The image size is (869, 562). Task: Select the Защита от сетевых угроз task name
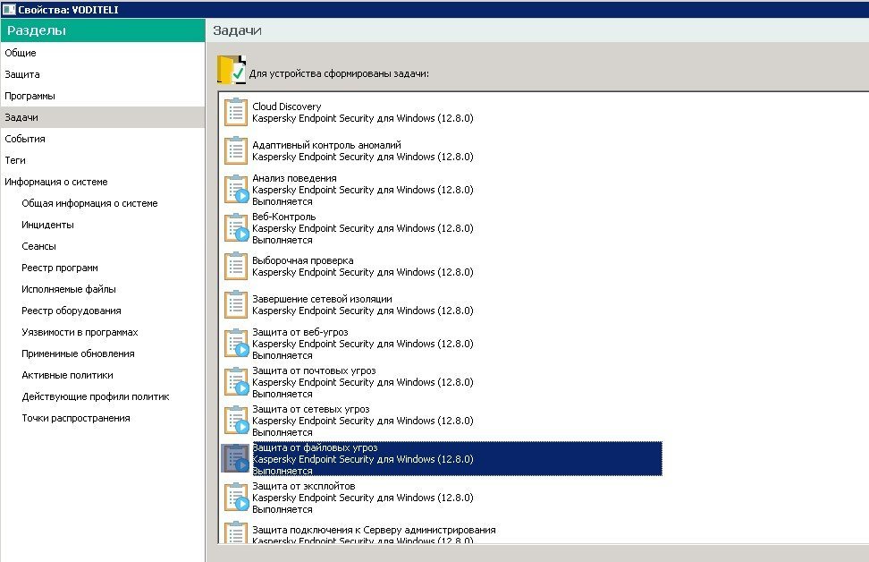point(311,409)
